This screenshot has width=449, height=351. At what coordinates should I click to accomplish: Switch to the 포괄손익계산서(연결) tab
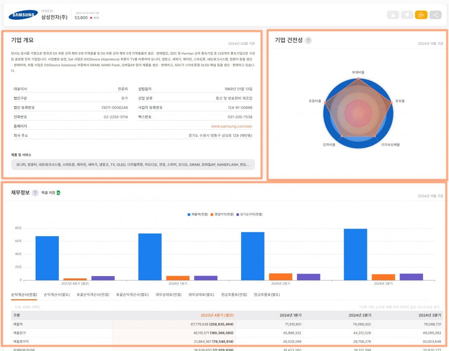(93, 294)
